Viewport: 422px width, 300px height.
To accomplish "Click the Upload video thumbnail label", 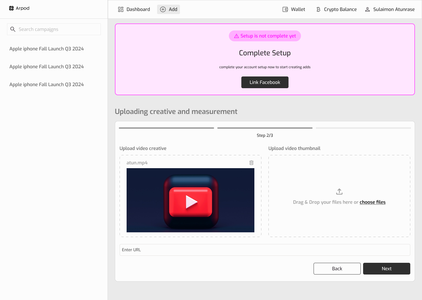I will coord(295,149).
